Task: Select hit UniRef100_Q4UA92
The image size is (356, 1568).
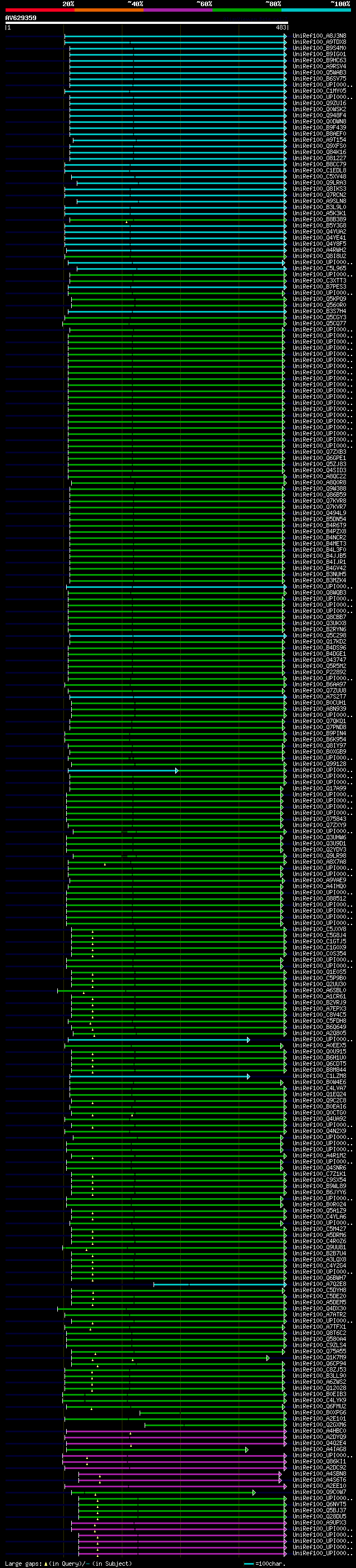Action: pos(319,1119)
